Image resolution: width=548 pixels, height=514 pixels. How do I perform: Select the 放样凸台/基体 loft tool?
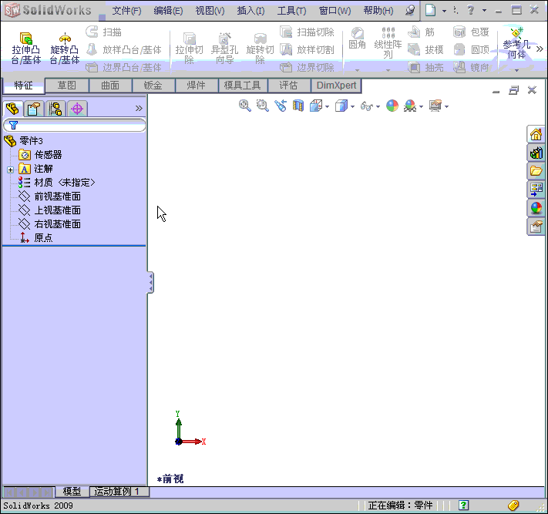[124, 49]
